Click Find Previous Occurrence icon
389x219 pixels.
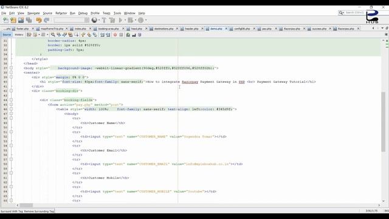pos(59,35)
